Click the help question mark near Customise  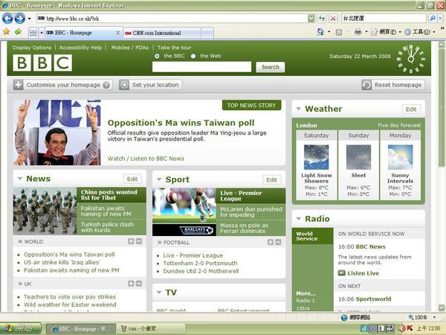point(106,85)
